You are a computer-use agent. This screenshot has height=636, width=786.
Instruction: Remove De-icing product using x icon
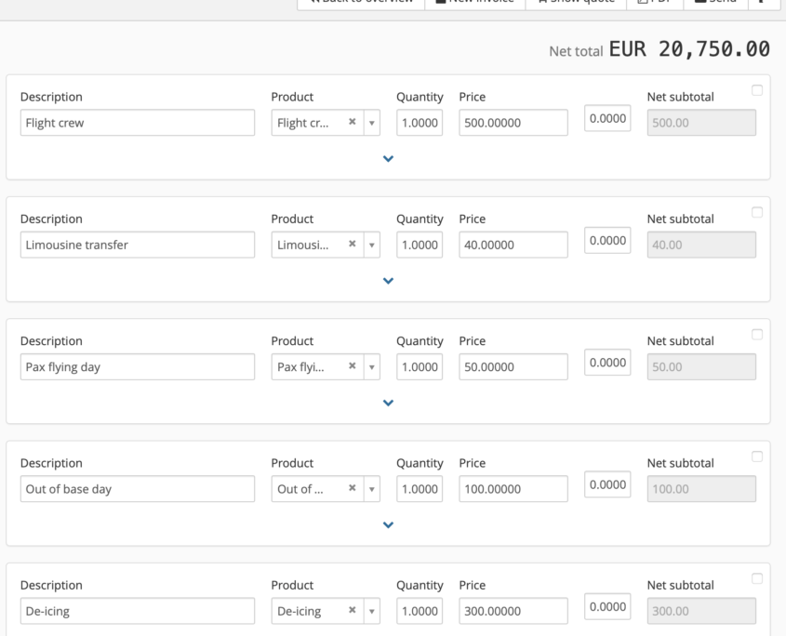coord(353,611)
